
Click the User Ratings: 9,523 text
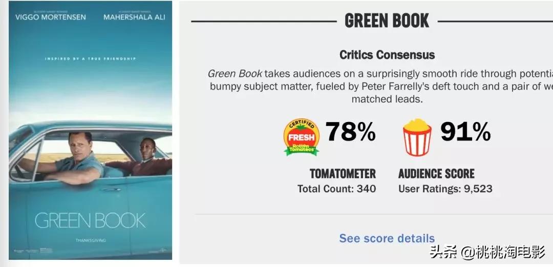tap(445, 189)
